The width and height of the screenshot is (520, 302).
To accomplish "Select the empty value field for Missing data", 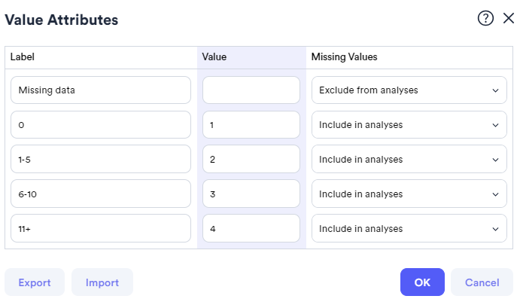I will (251, 90).
